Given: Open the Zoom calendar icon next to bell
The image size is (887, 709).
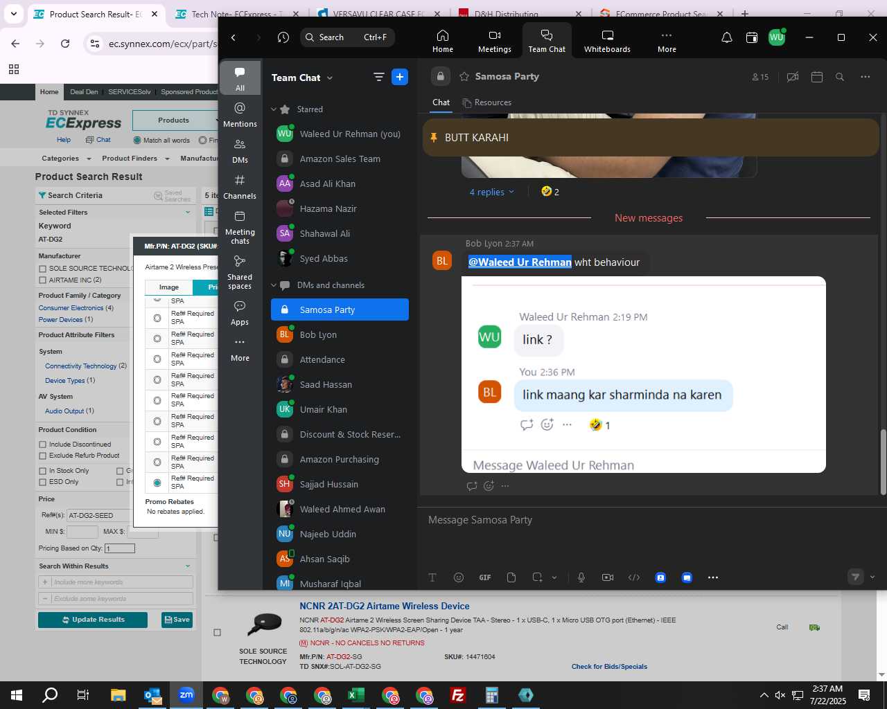Looking at the screenshot, I should pos(751,37).
